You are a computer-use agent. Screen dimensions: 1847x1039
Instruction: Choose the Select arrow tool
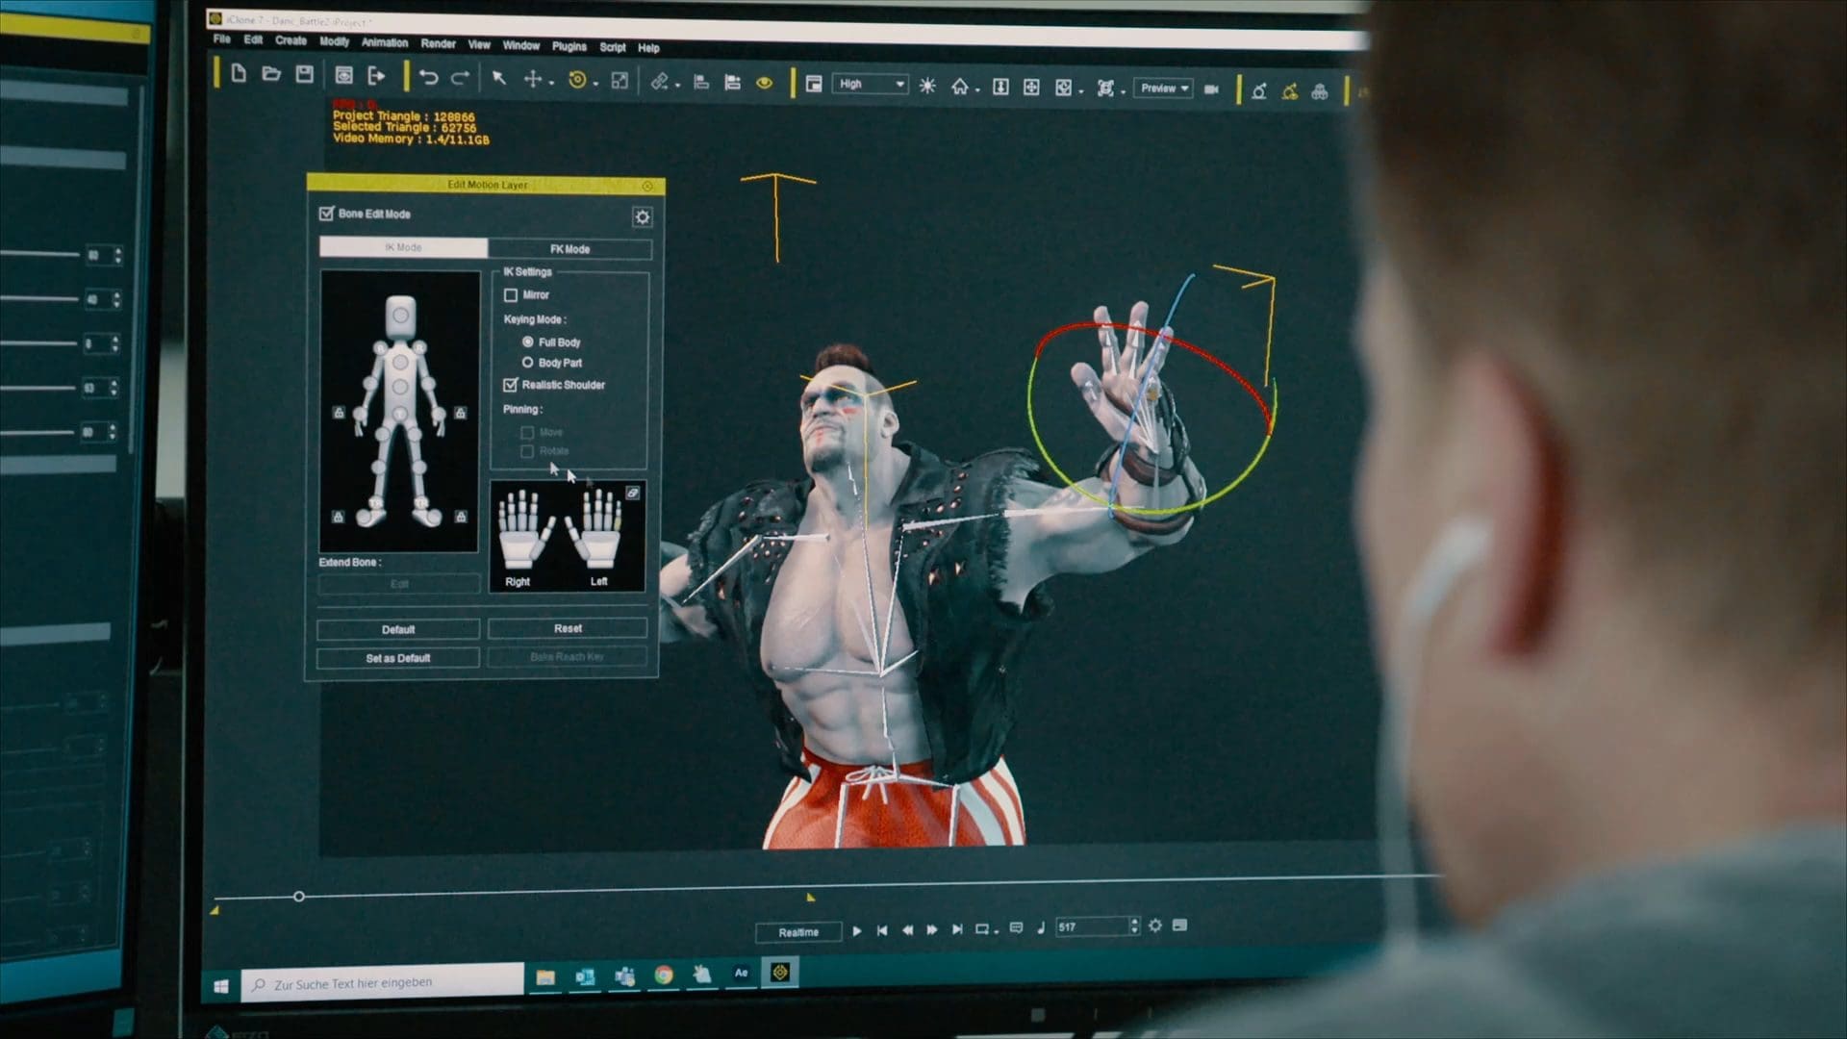point(498,78)
